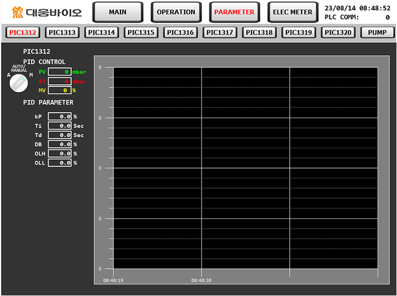Select the PARAMETER screen button

tap(234, 12)
